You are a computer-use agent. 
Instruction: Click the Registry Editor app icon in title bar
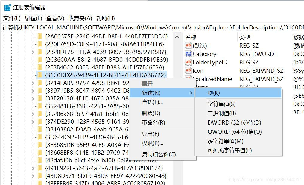pyautogui.click(x=8, y=7)
